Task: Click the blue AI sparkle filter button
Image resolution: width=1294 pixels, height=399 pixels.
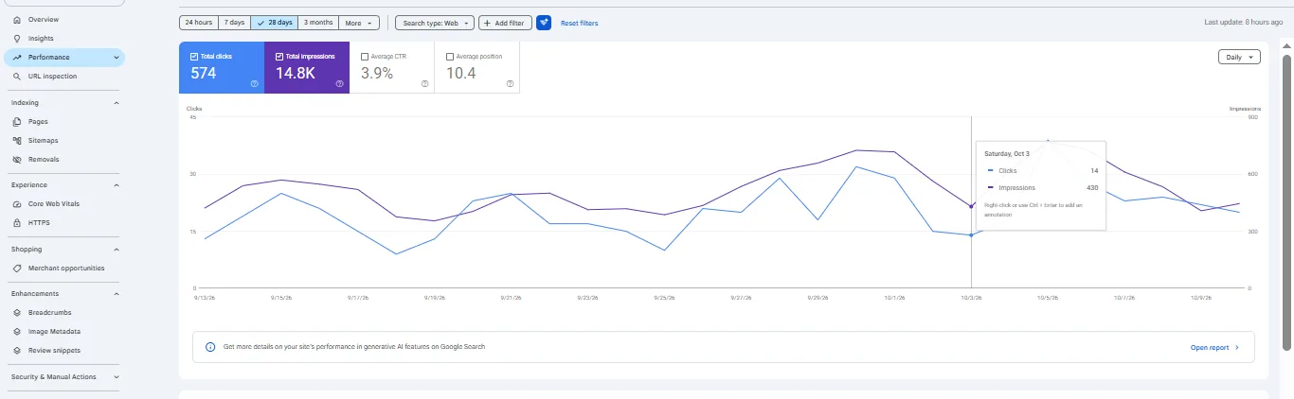Action: (x=544, y=23)
